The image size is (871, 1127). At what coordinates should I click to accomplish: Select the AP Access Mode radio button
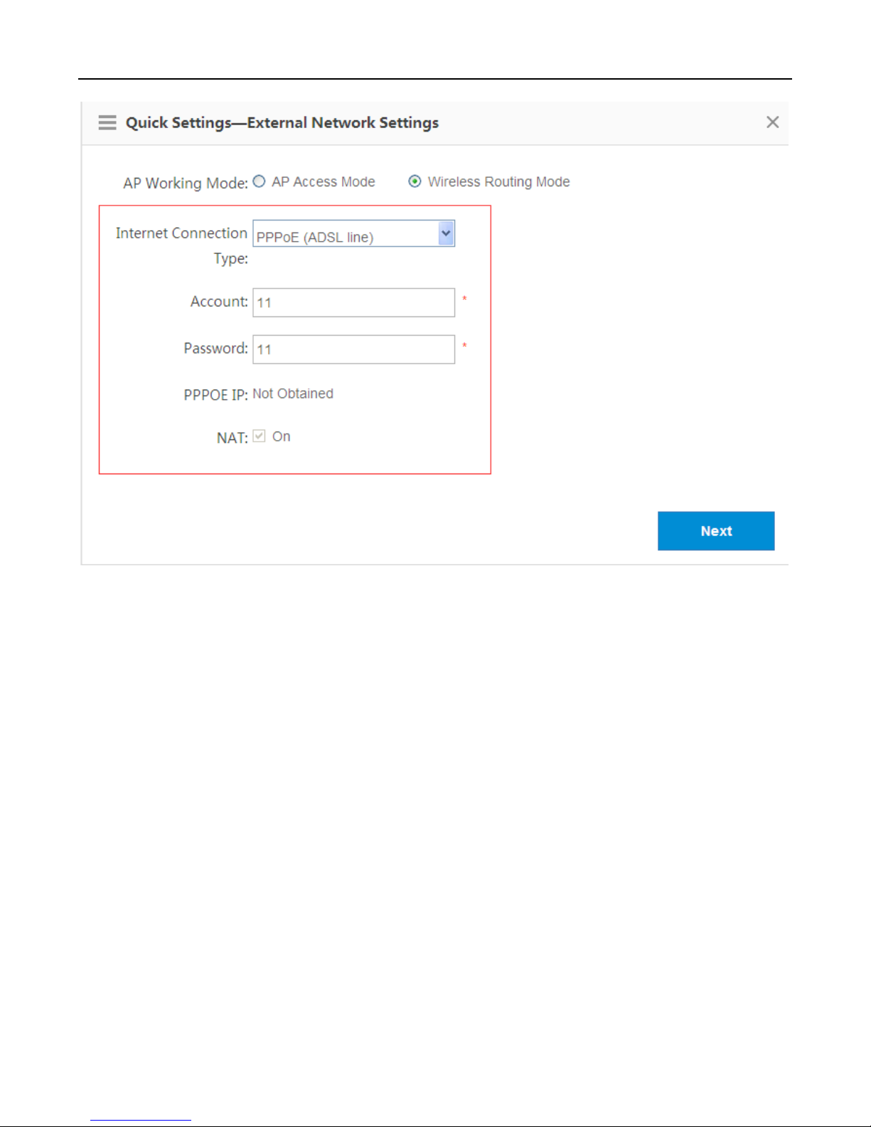(x=259, y=181)
